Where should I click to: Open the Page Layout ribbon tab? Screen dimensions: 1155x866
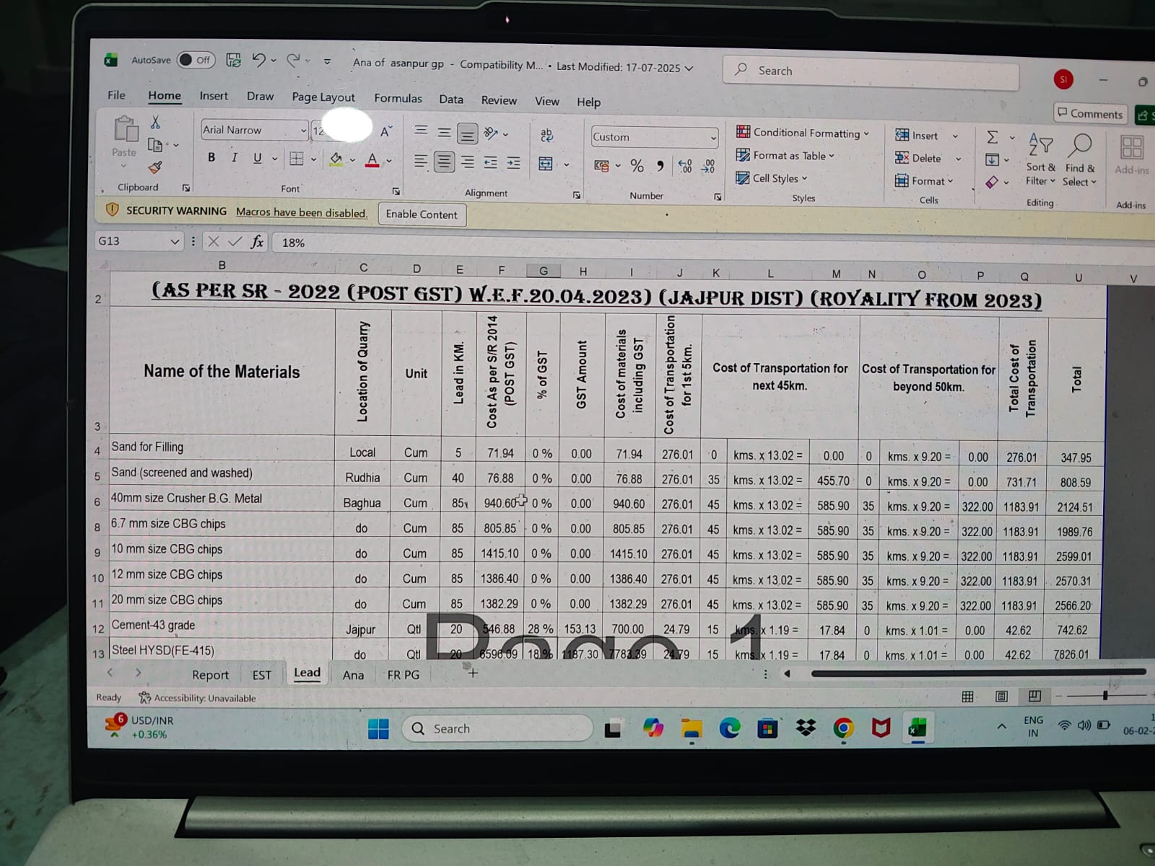pyautogui.click(x=323, y=97)
